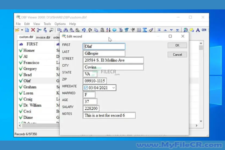Screen dimensions: 225x150
Task: Toggle the green checkmark next to Olaf
Action: tap(21, 81)
